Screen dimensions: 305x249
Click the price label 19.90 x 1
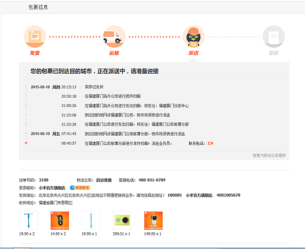pos(89,234)
